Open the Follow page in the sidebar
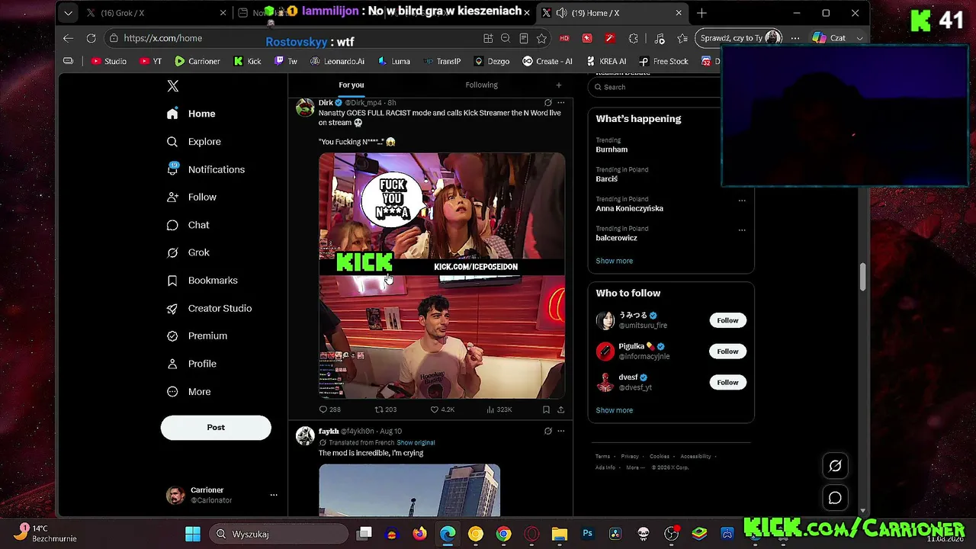This screenshot has width=976, height=549. coord(191,197)
